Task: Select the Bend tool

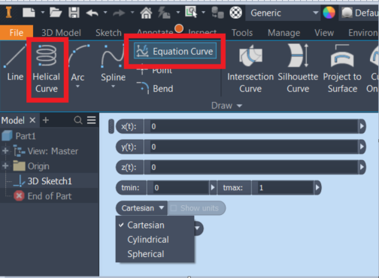Action: pyautogui.click(x=155, y=89)
